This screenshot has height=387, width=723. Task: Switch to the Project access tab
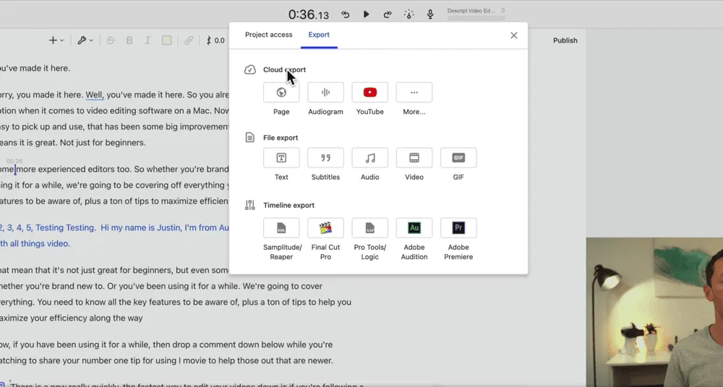[x=268, y=35]
